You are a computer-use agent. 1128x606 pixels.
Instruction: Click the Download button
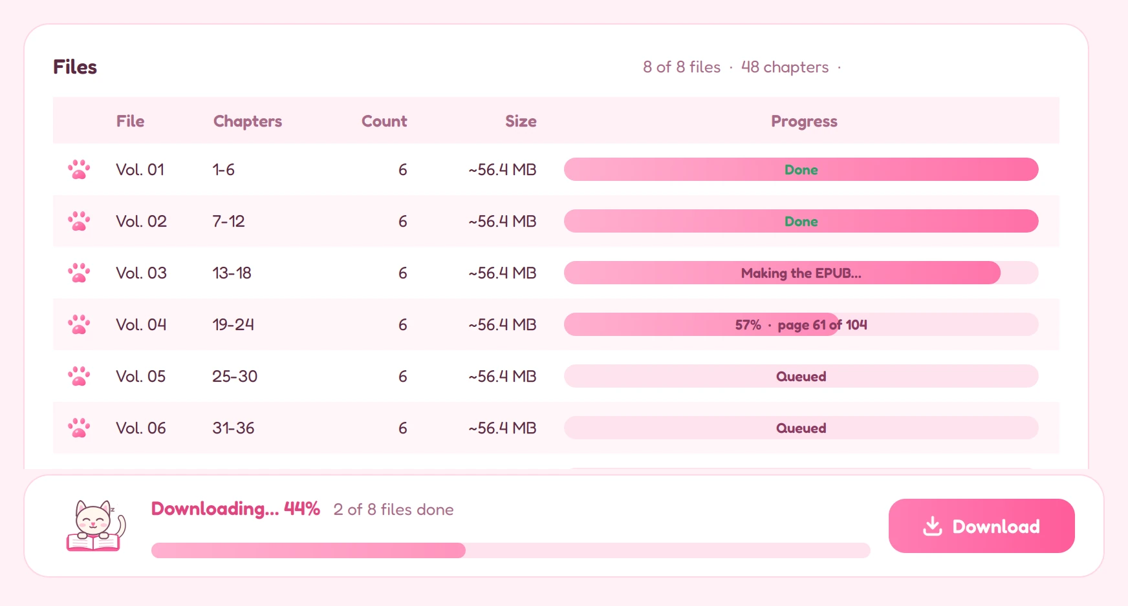(981, 526)
